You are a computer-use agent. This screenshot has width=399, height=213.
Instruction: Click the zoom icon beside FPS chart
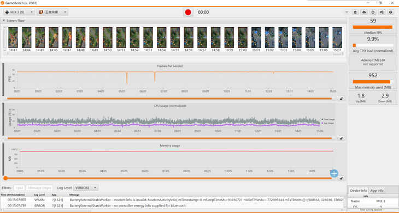tap(342, 99)
